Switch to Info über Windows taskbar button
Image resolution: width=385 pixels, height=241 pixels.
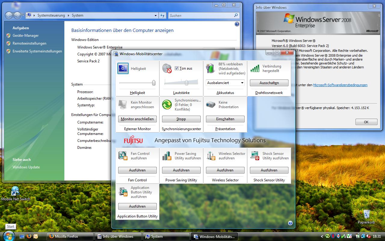pyautogui.click(x=118, y=236)
